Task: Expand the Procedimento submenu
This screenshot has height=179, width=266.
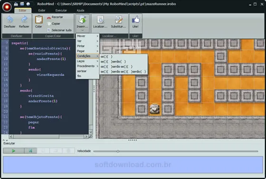Action: pos(87,66)
